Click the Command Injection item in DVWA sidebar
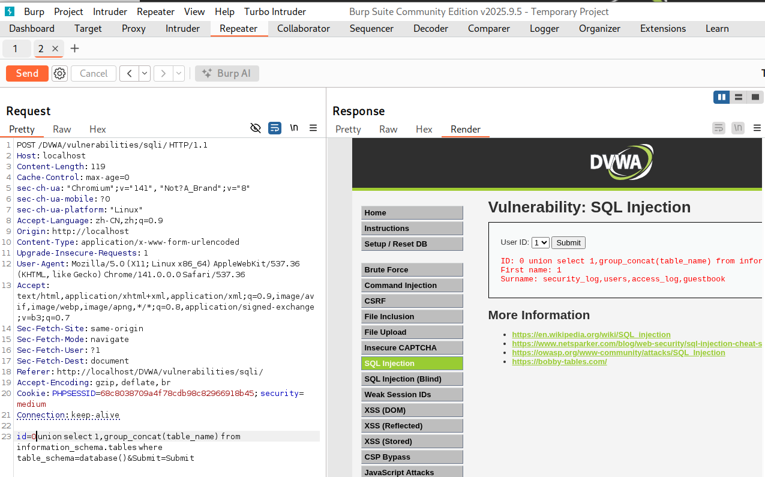Image resolution: width=765 pixels, height=477 pixels. (412, 285)
